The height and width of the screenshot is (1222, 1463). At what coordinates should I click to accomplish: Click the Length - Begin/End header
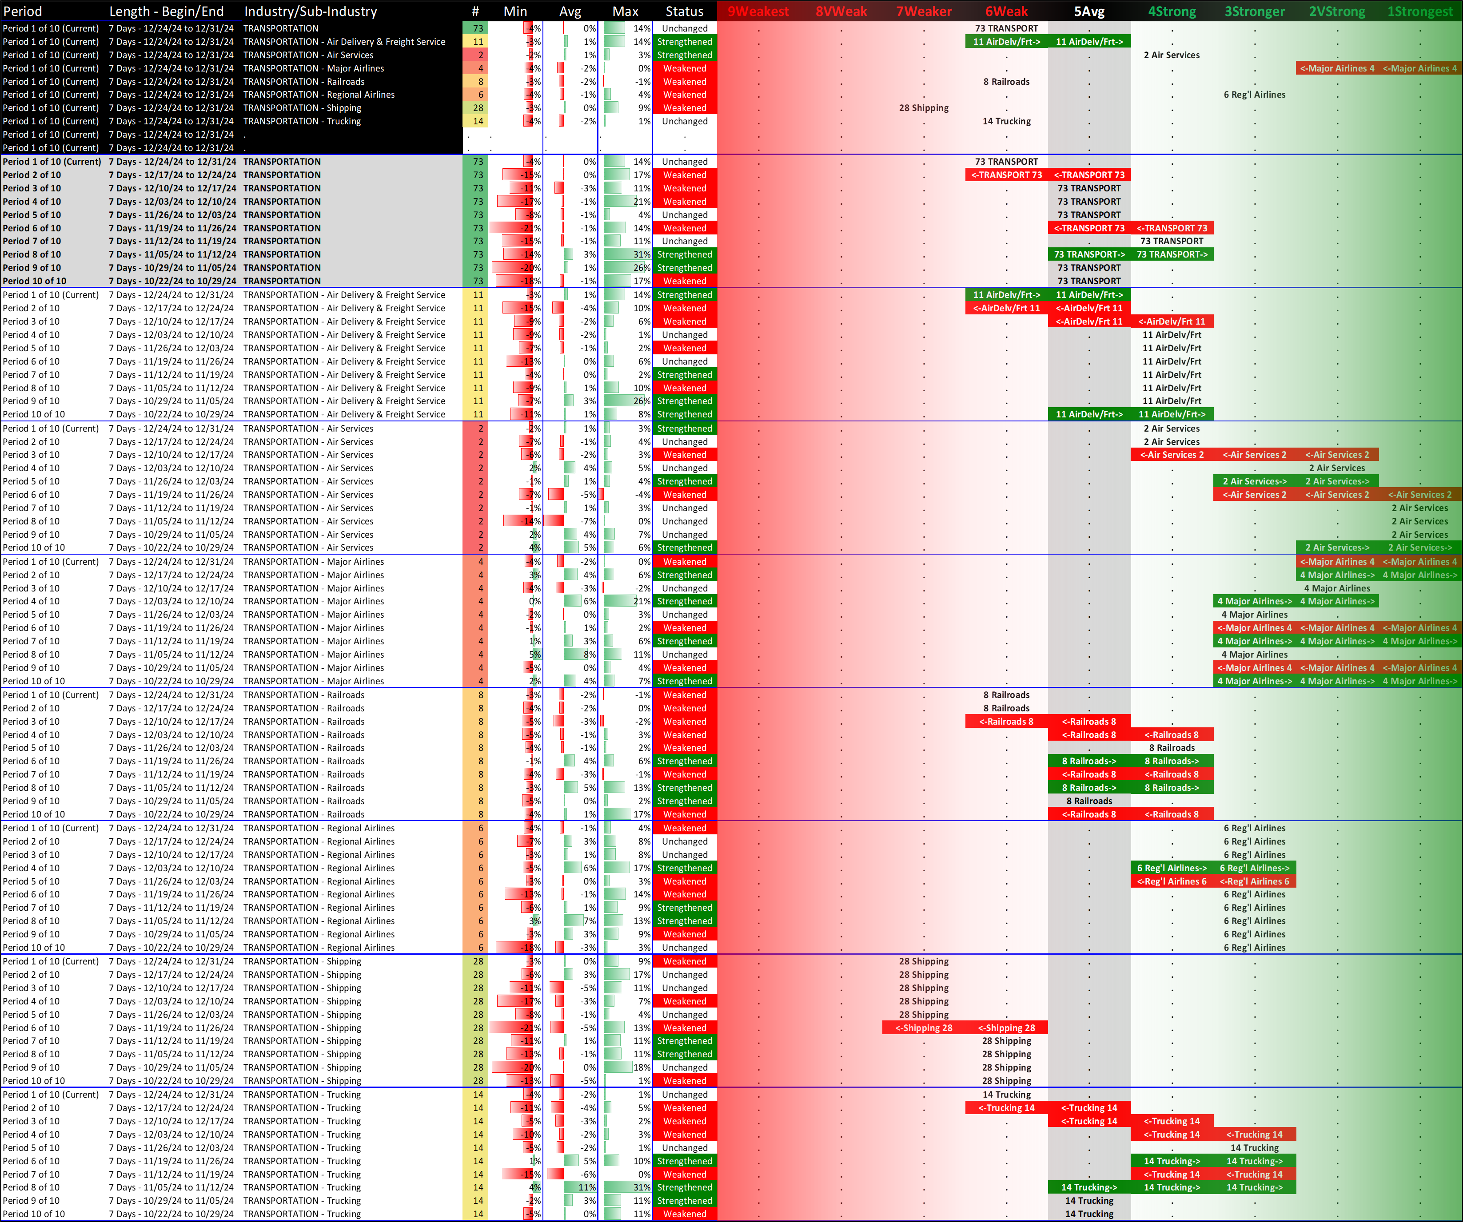[x=167, y=11]
